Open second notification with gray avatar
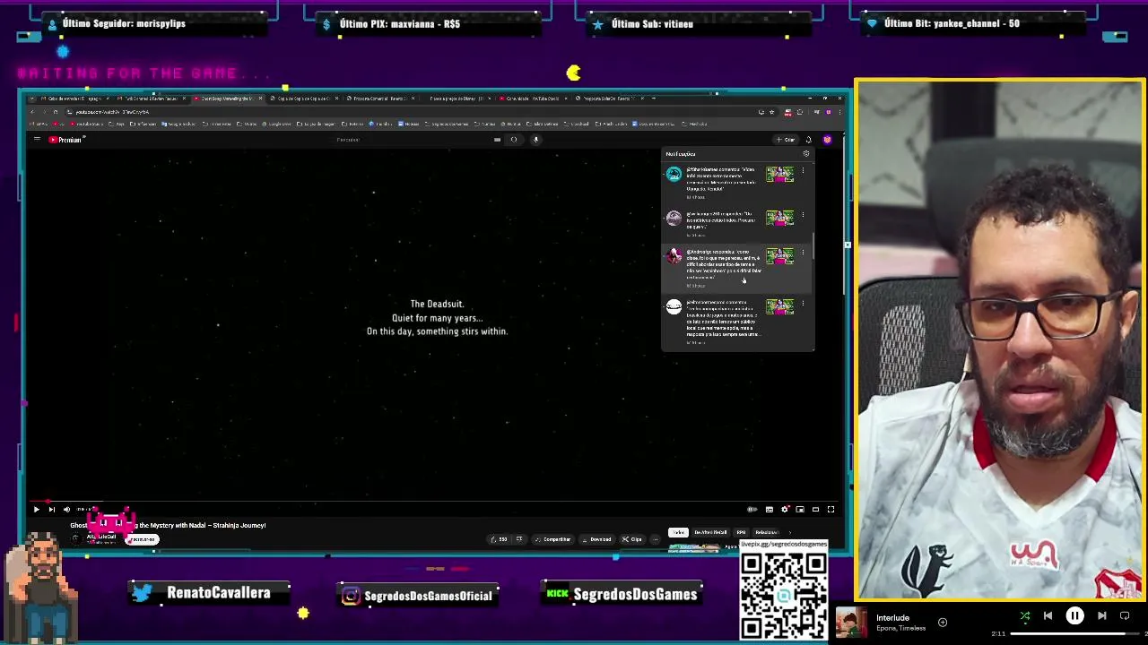This screenshot has height=645, width=1148. tap(737, 222)
